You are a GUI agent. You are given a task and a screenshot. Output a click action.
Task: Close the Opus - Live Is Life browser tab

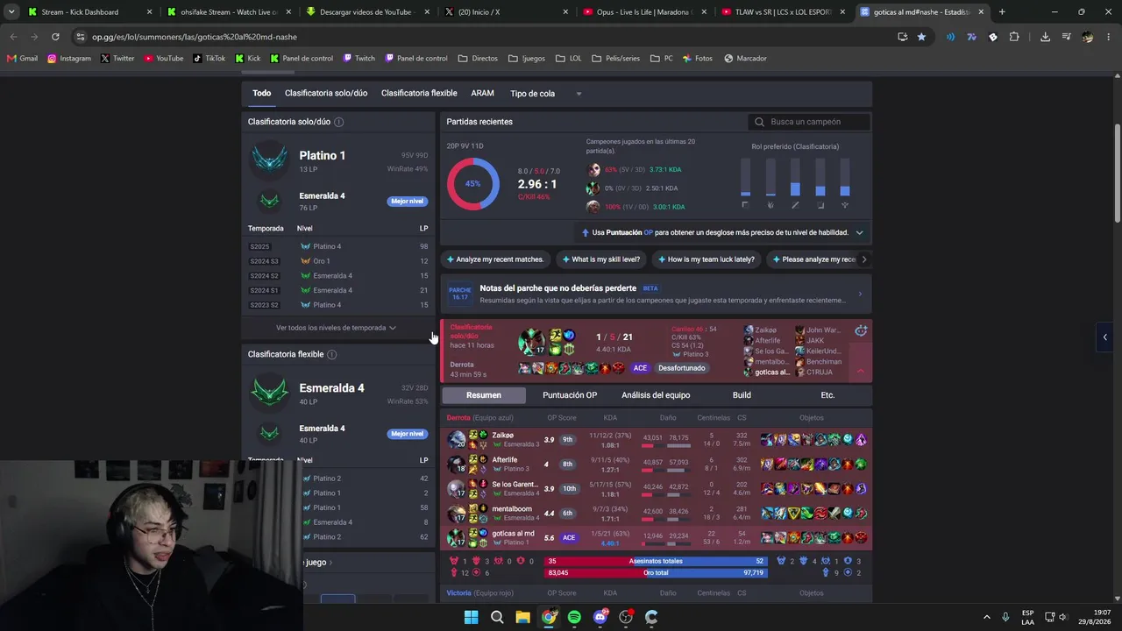coord(706,12)
